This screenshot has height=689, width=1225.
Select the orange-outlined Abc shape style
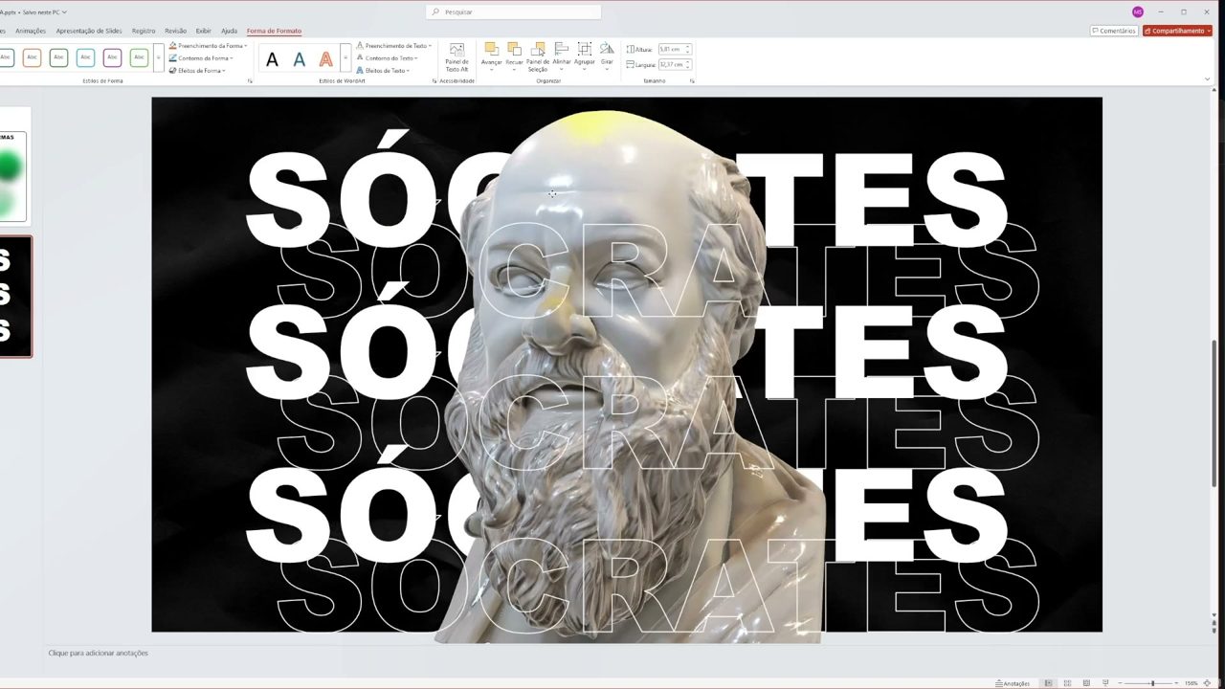(32, 58)
